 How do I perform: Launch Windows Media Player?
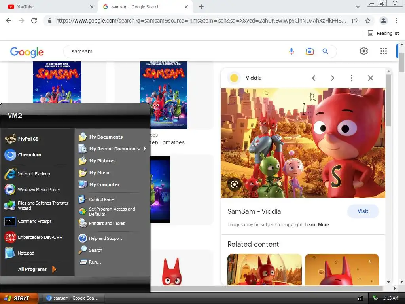tap(32, 190)
